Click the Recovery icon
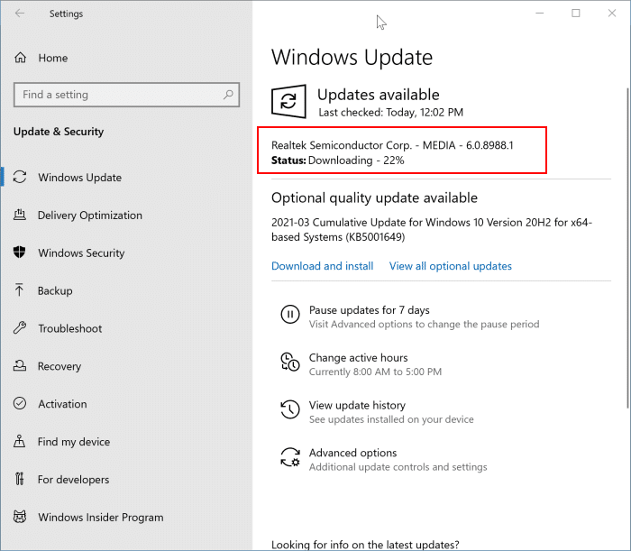Viewport: 631px width, 551px height. click(20, 365)
